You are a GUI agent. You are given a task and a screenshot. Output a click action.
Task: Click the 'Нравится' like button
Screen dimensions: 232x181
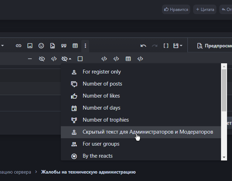(x=176, y=10)
